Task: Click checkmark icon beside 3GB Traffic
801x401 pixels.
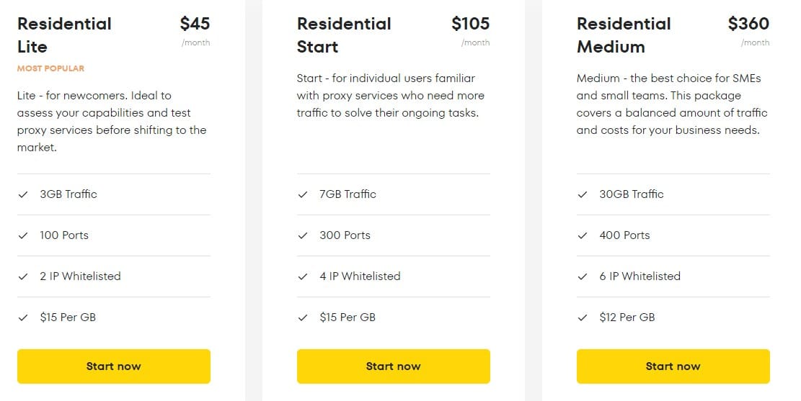Action: pyautogui.click(x=23, y=194)
